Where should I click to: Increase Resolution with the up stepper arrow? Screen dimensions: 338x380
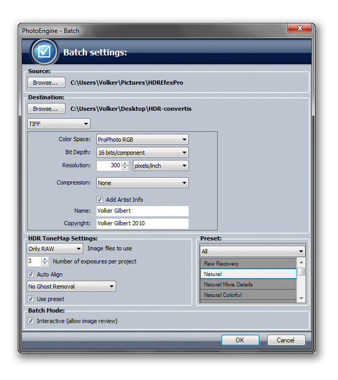pos(125,164)
